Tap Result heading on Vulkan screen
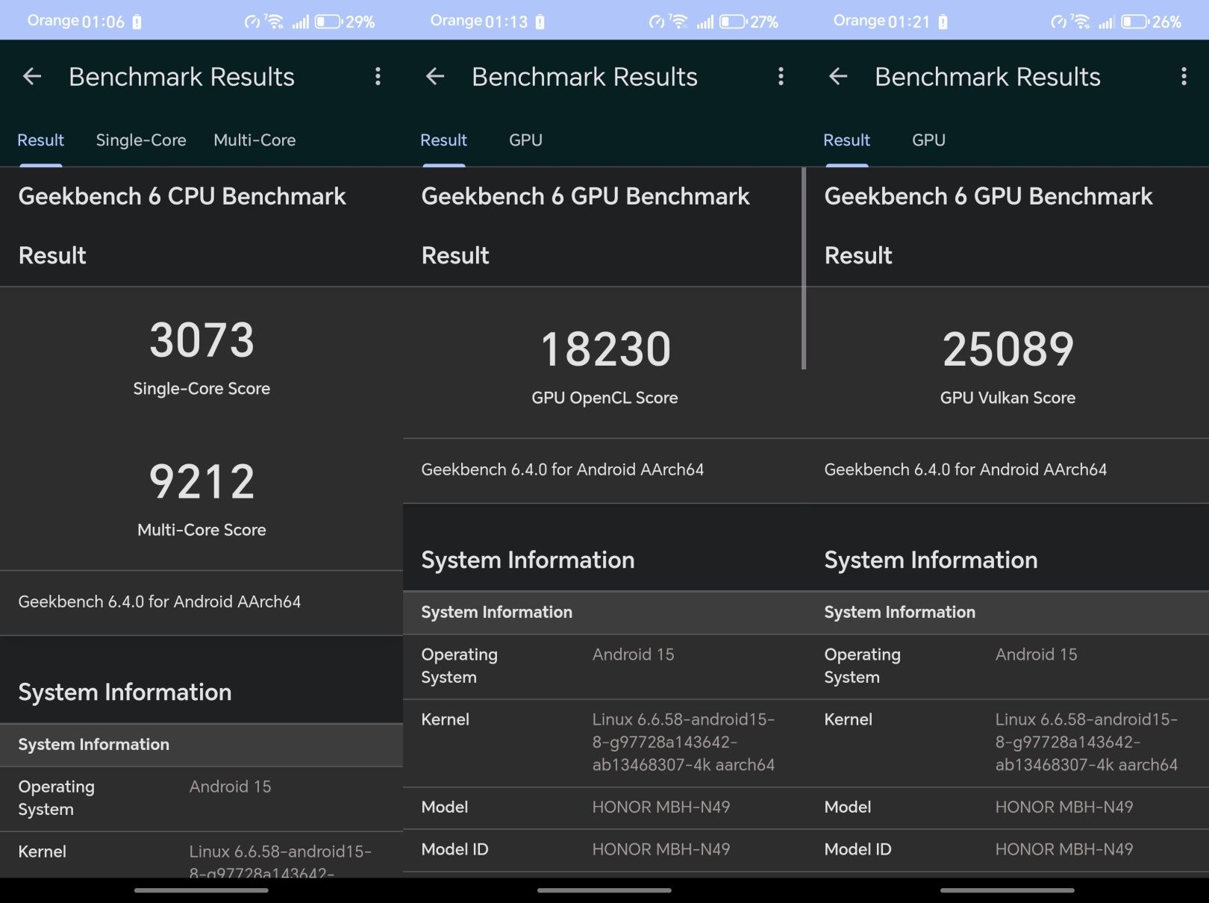1209x903 pixels. 858,256
